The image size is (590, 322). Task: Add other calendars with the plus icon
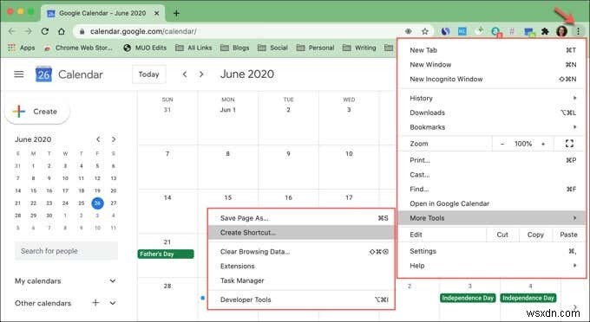[95, 302]
